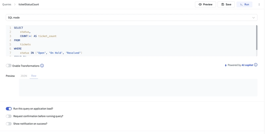Click the eye icon in Preview button
The image size is (265, 134).
coord(200,5)
